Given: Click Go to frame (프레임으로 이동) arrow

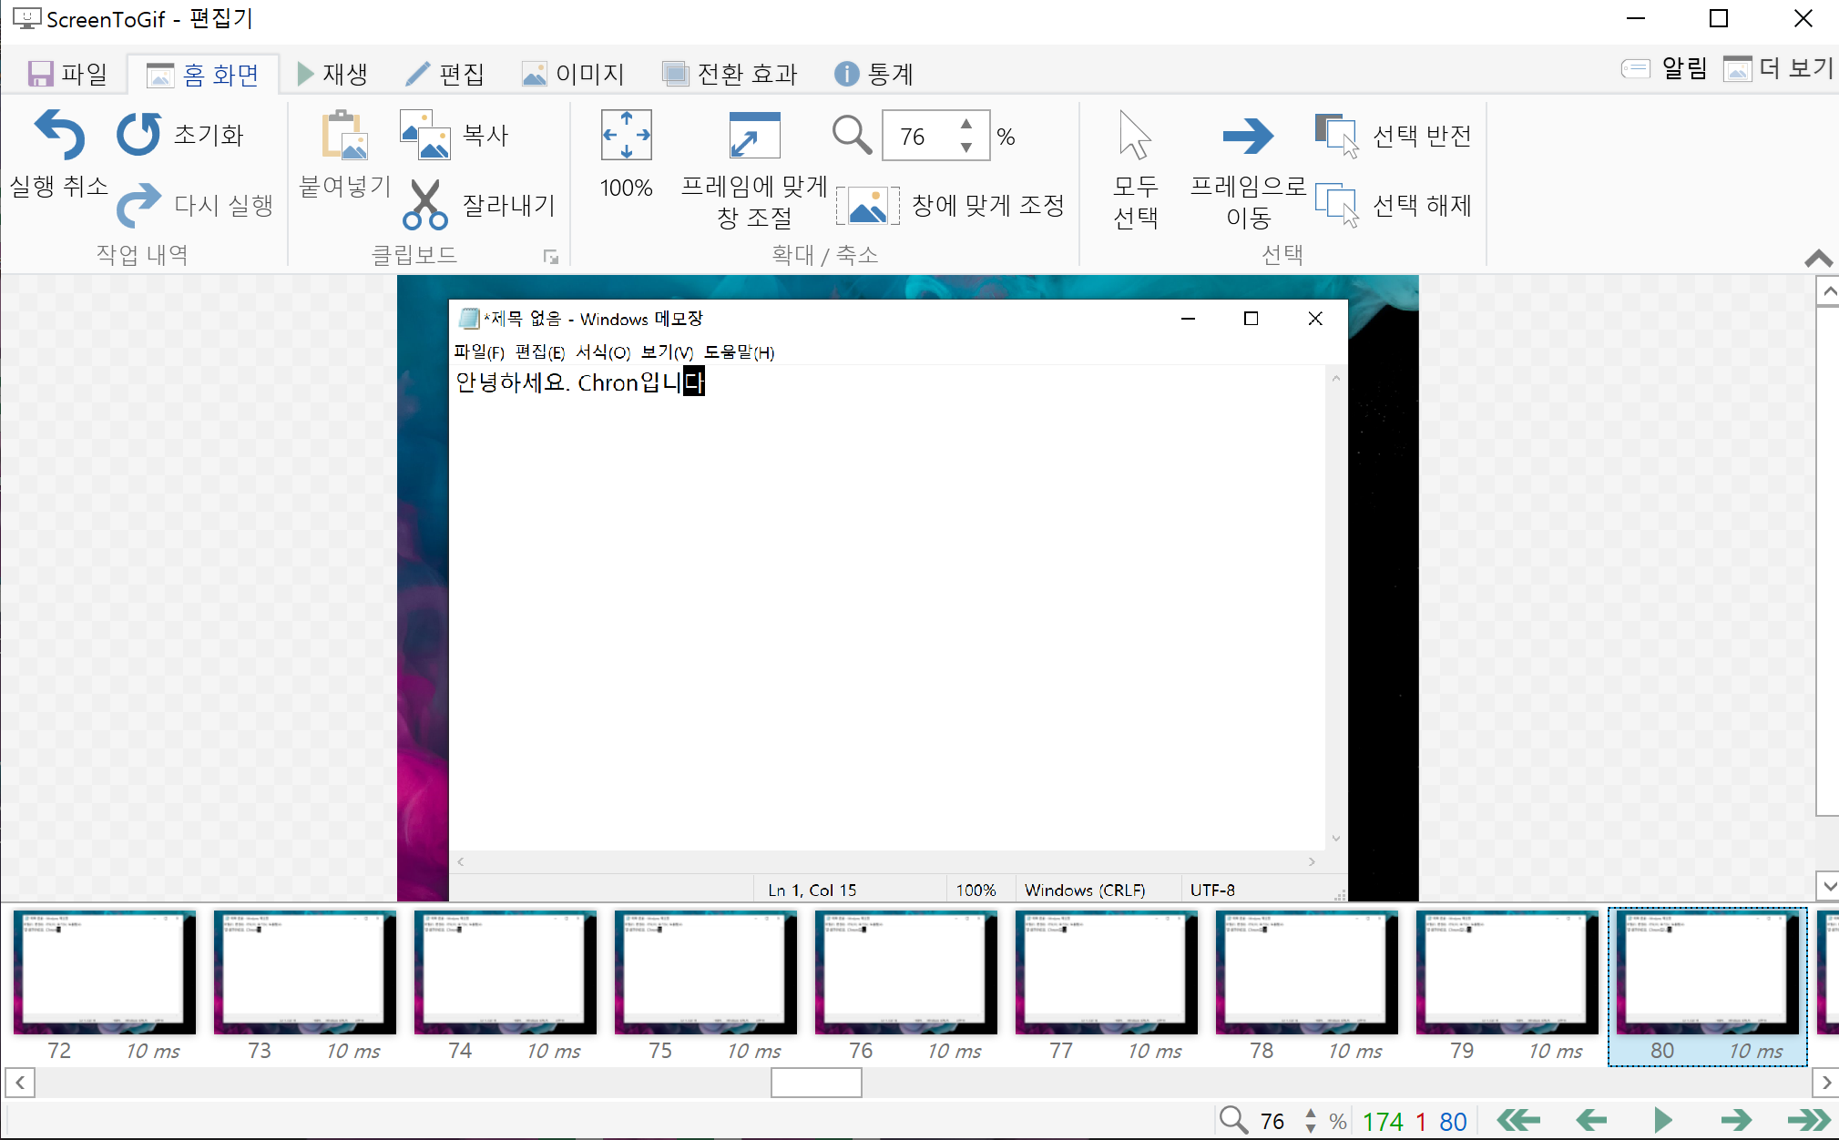Looking at the screenshot, I should point(1248,136).
